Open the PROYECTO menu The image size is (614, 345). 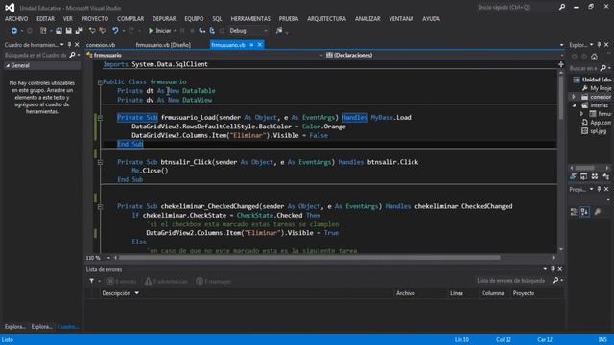click(x=95, y=19)
